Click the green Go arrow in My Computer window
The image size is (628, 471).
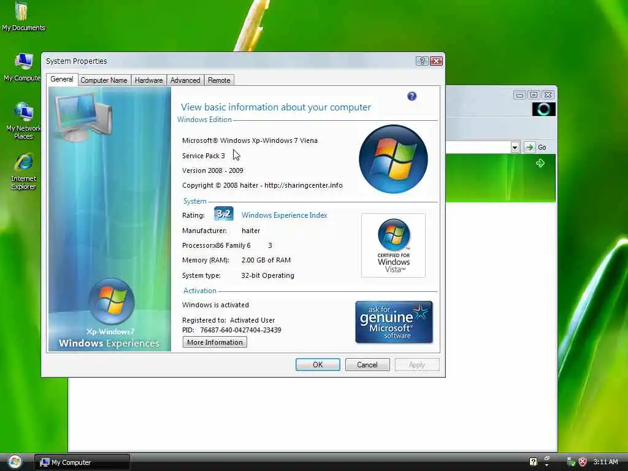point(529,147)
